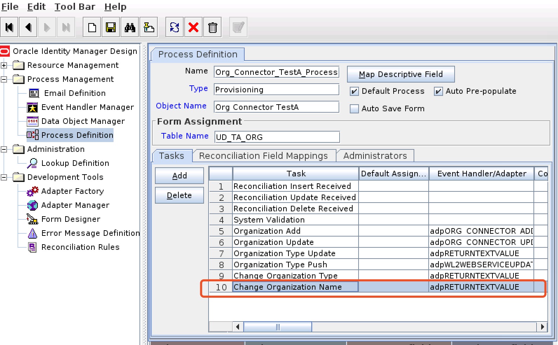Image resolution: width=558 pixels, height=345 pixels.
Task: Click the Object Name lookup label
Action: 181,106
